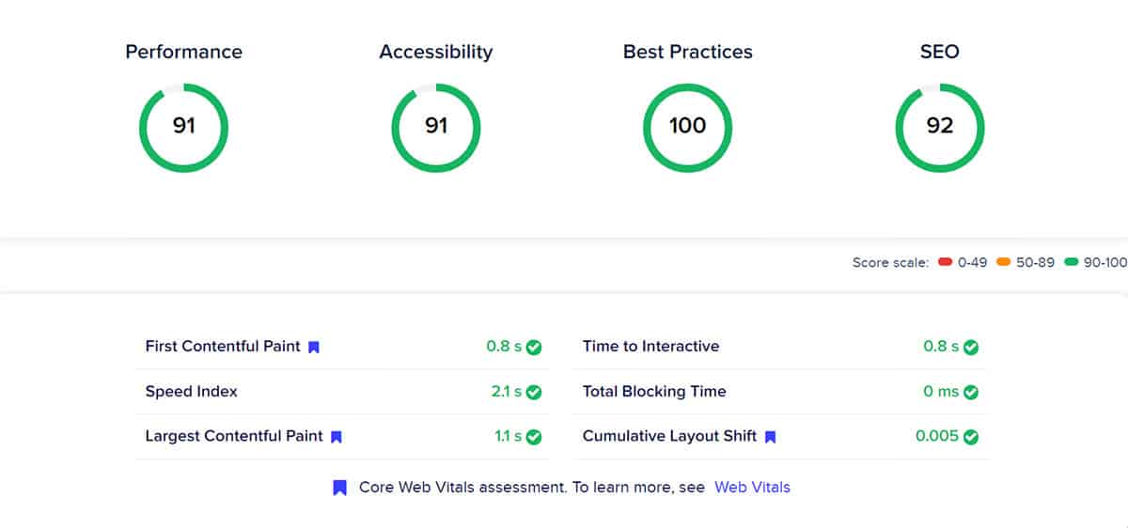Click green checkmark next to Speed Index 2.1 s
The image size is (1128, 528).
tap(534, 392)
